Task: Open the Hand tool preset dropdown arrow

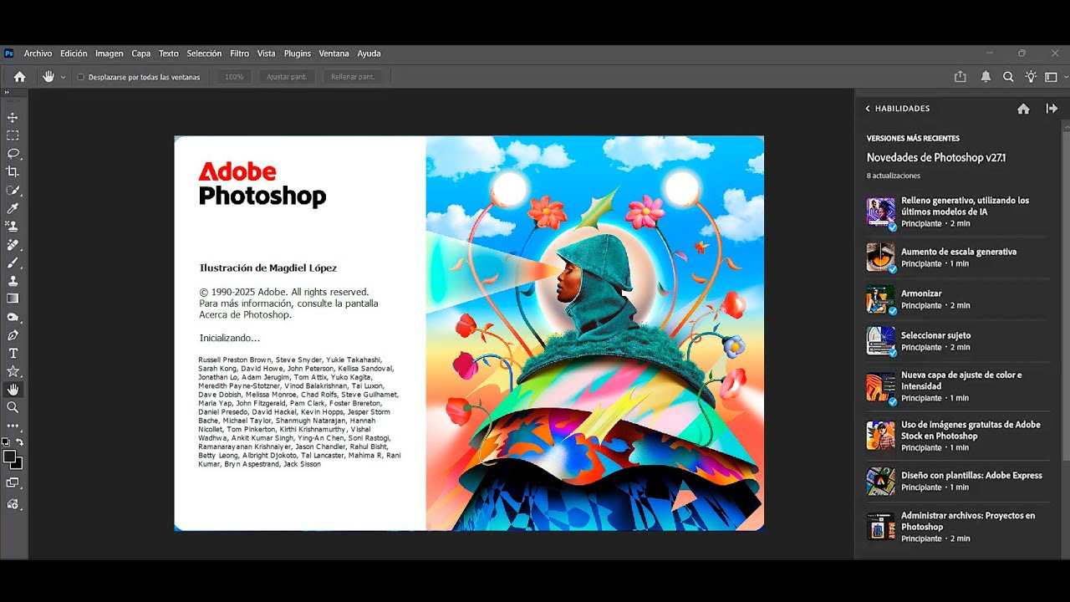Action: [x=63, y=77]
